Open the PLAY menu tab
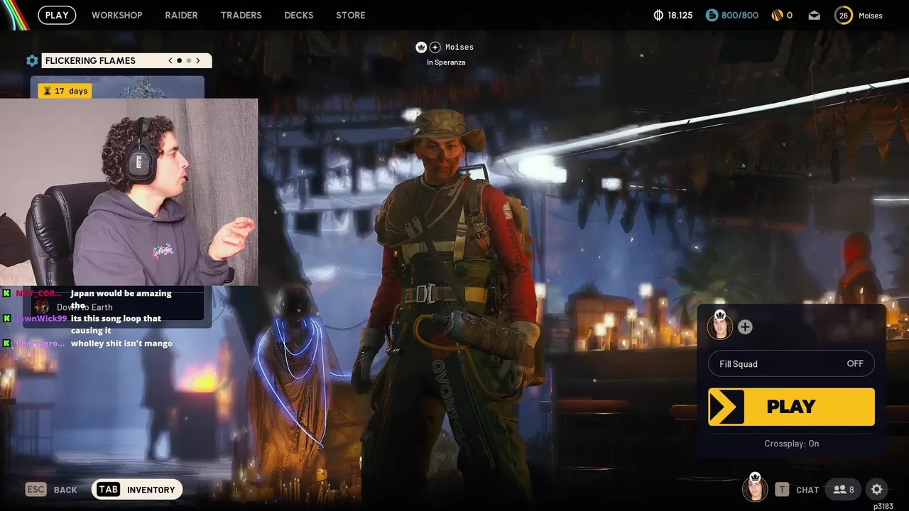The height and width of the screenshot is (511, 909). click(x=57, y=15)
